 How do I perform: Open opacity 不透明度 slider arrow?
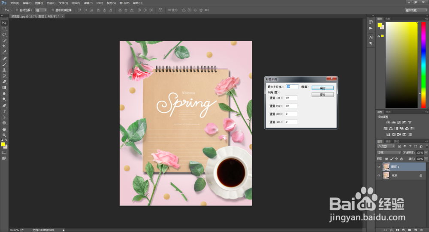[x=426, y=152]
